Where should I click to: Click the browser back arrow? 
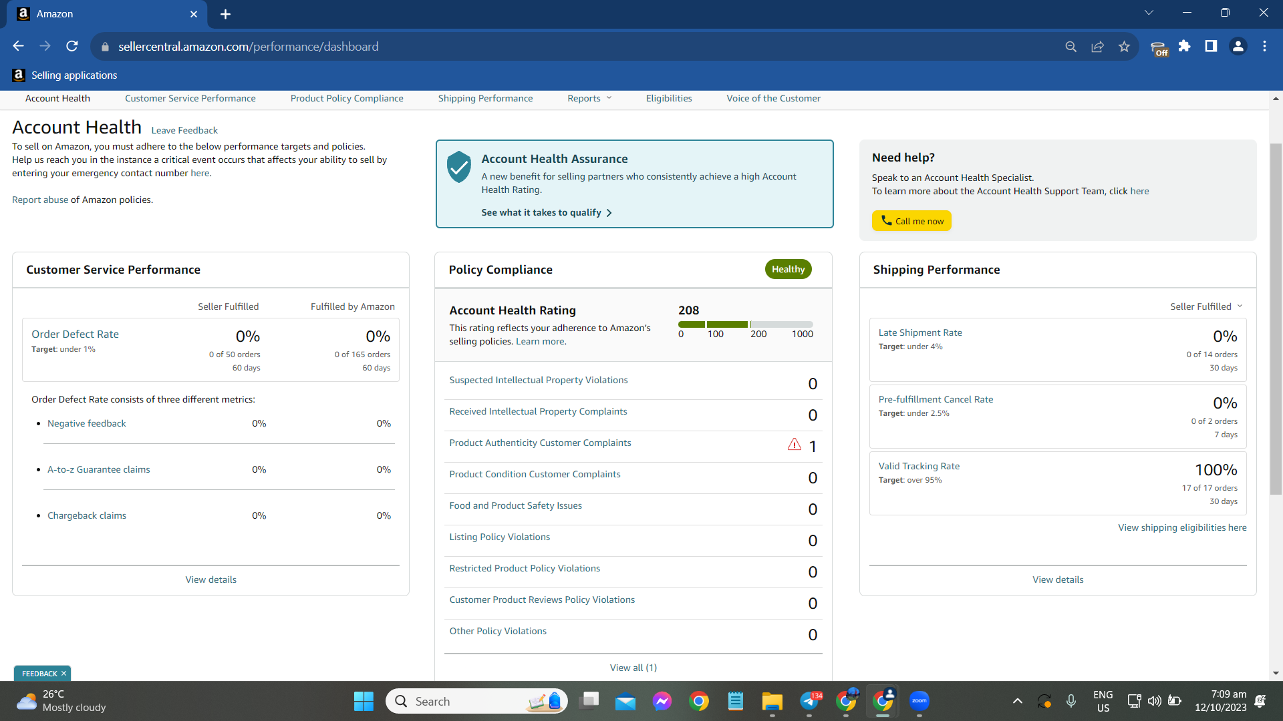pyautogui.click(x=18, y=46)
